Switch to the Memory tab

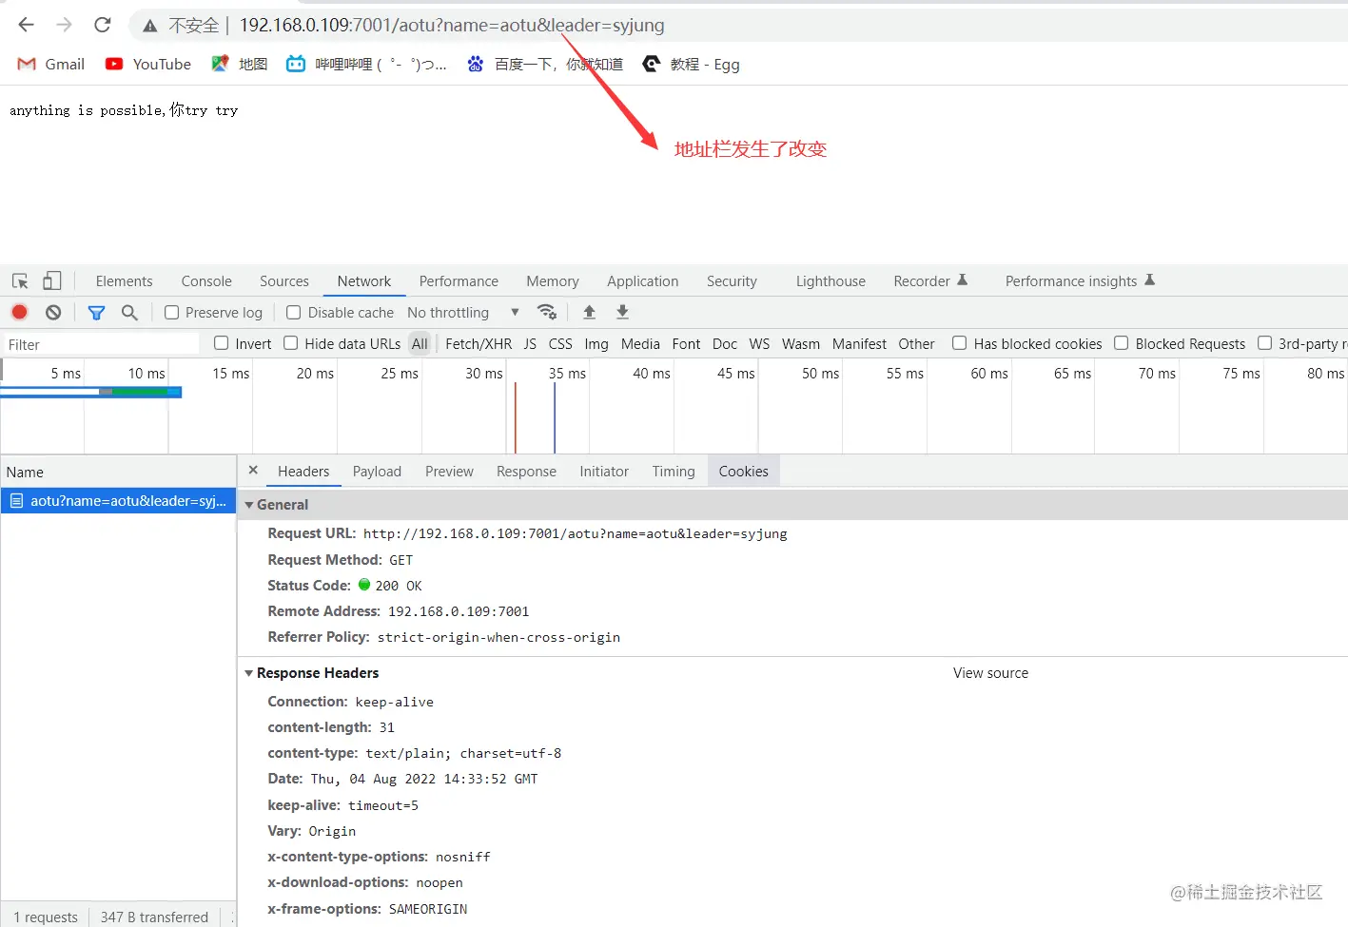point(553,281)
